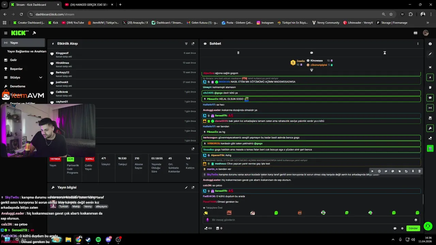Screen dimensions: 436x245
Task: Click the green Gönder button
Action: [x=413, y=228]
